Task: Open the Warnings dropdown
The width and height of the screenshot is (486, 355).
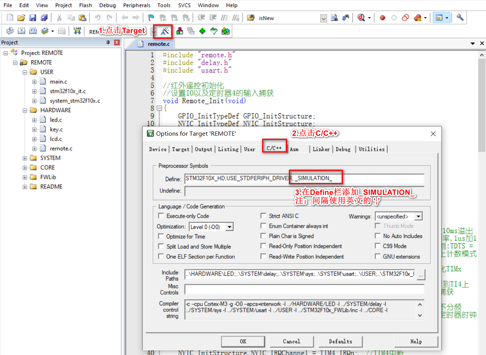Action: click(418, 216)
